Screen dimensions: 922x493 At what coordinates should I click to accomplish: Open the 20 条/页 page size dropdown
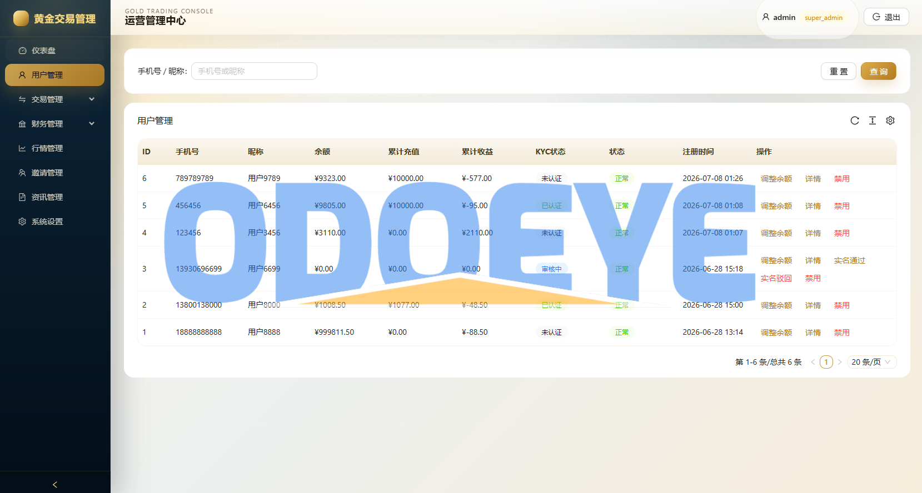pyautogui.click(x=871, y=362)
